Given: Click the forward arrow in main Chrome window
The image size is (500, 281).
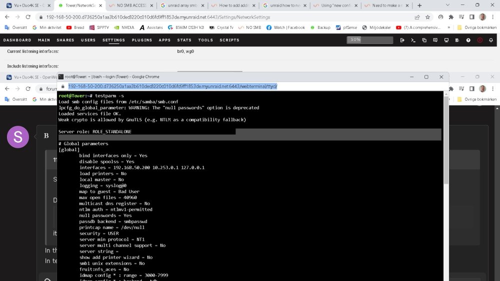Looking at the screenshot, I should (x=17, y=17).
